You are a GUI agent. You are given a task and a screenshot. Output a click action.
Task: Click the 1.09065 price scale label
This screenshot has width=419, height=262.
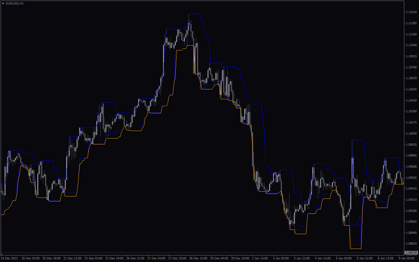(x=411, y=222)
